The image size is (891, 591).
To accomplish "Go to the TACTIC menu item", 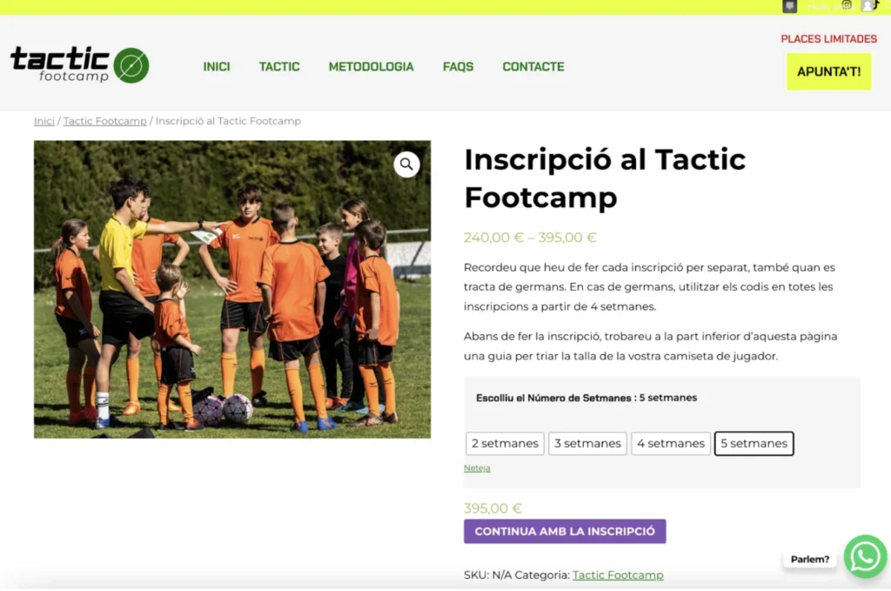I will 279,66.
